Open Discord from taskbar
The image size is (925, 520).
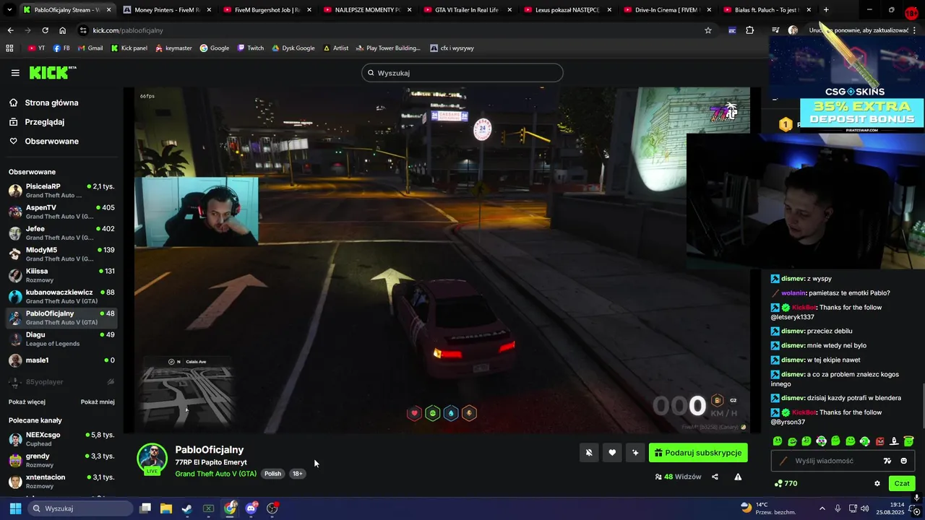(251, 508)
